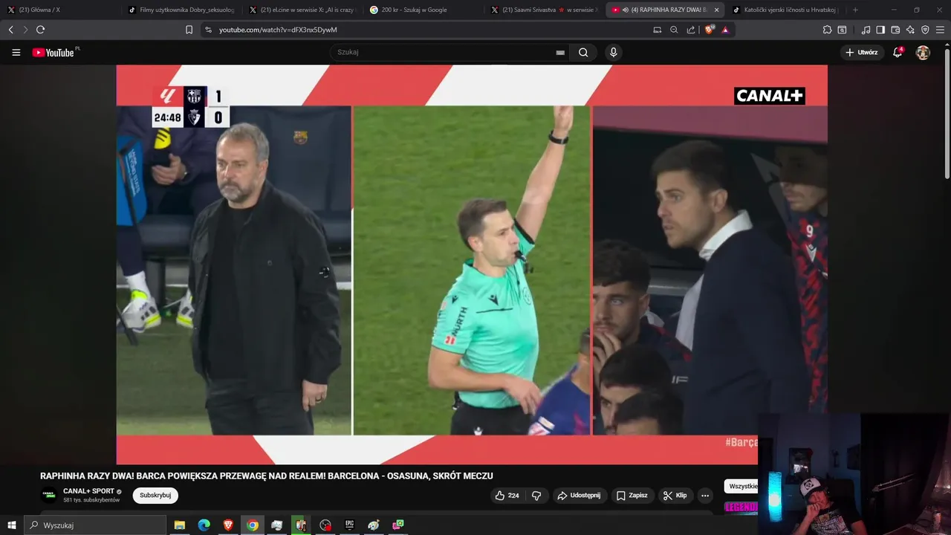The image size is (951, 535).
Task: Open File Explorer from the taskbar
Action: pyautogui.click(x=180, y=525)
